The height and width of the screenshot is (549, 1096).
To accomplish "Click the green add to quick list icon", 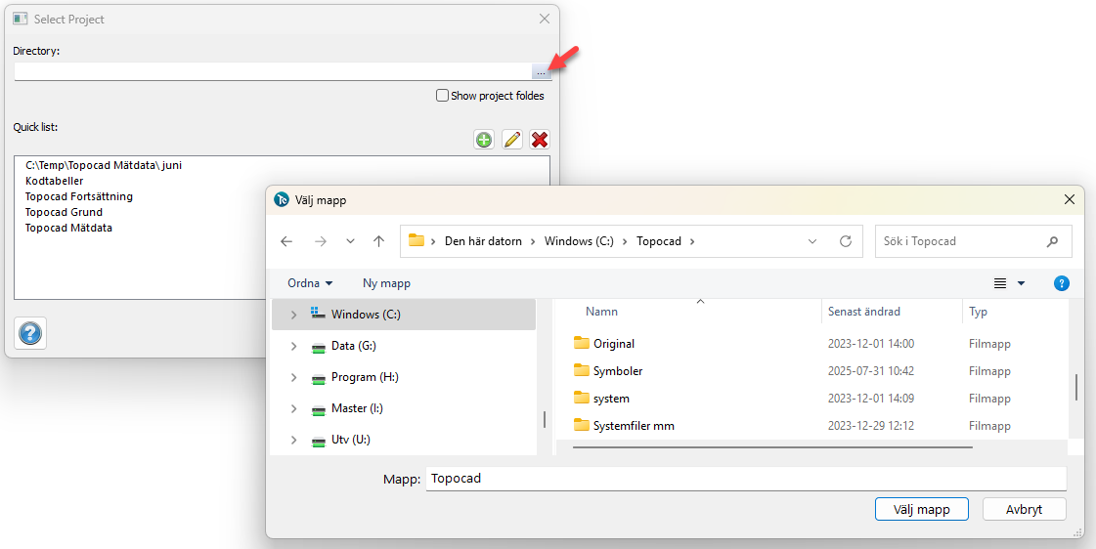I will tap(484, 140).
